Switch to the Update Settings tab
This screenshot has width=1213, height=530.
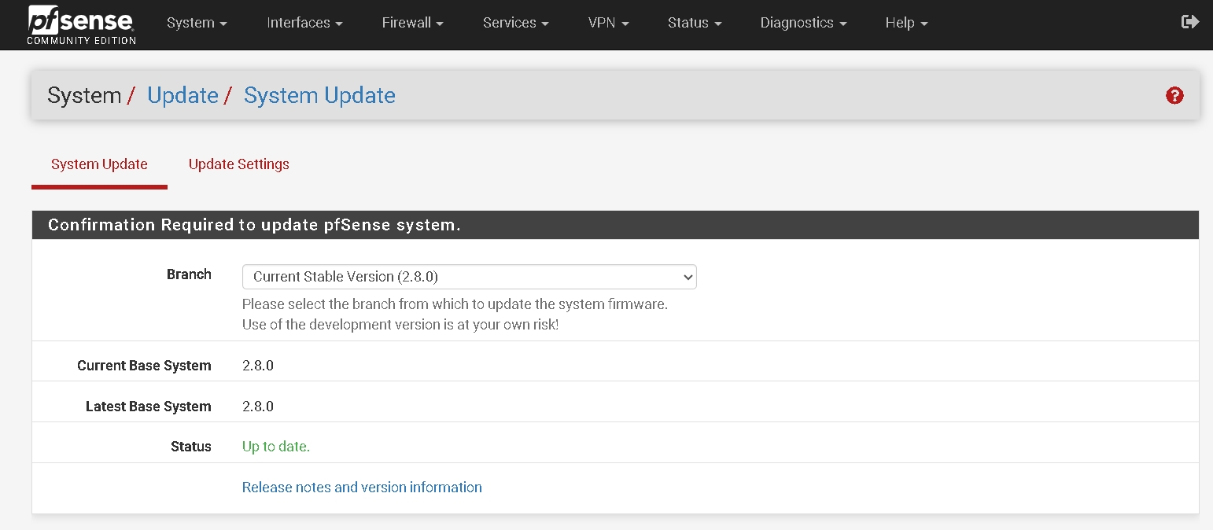(239, 164)
